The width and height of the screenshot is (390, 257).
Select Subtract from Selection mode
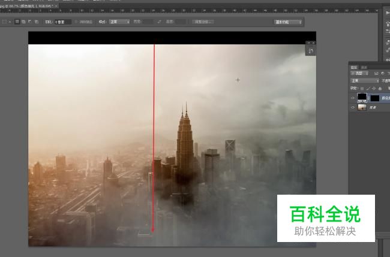(30, 22)
